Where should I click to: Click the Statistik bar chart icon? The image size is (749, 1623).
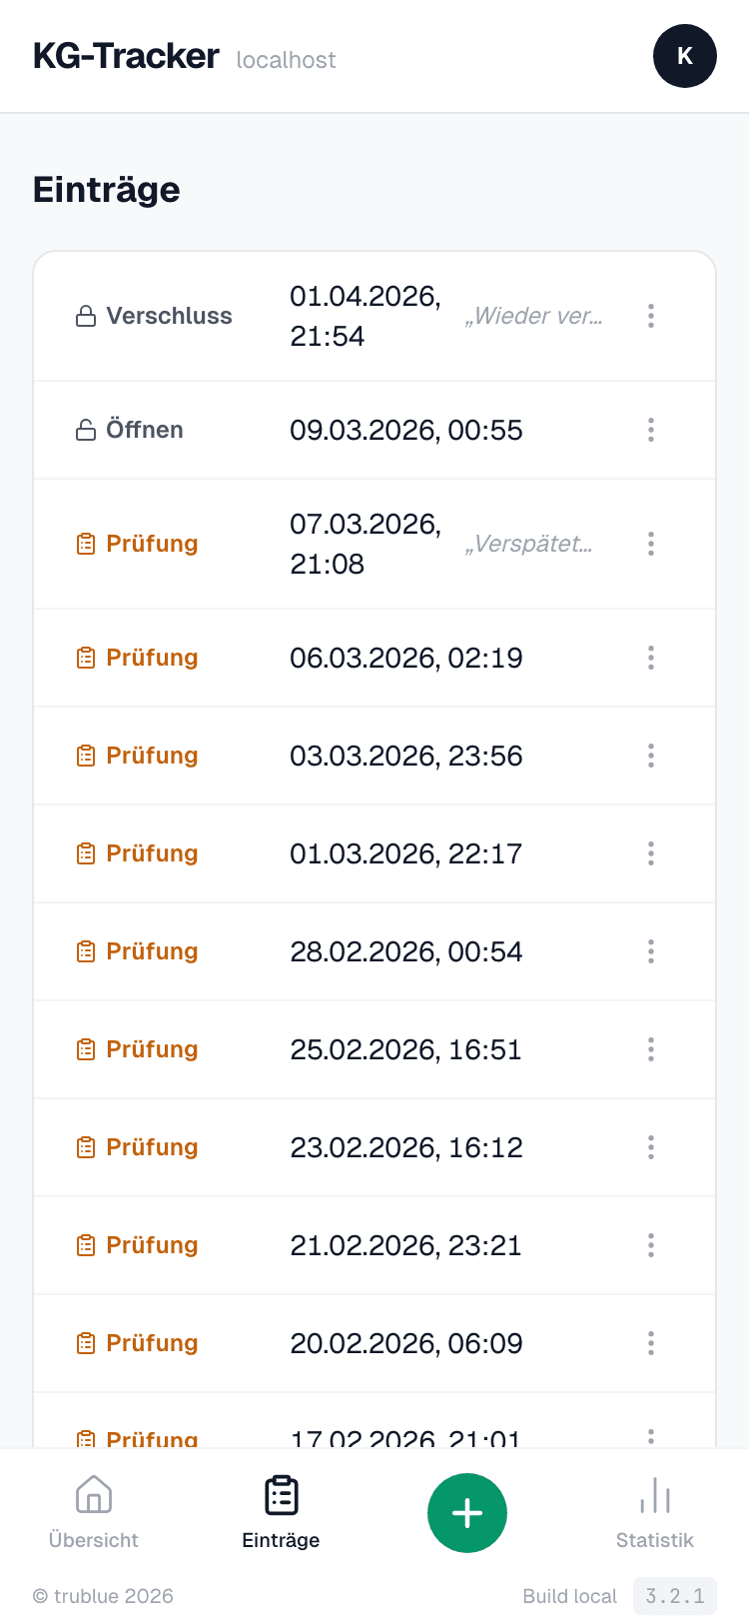[654, 1495]
